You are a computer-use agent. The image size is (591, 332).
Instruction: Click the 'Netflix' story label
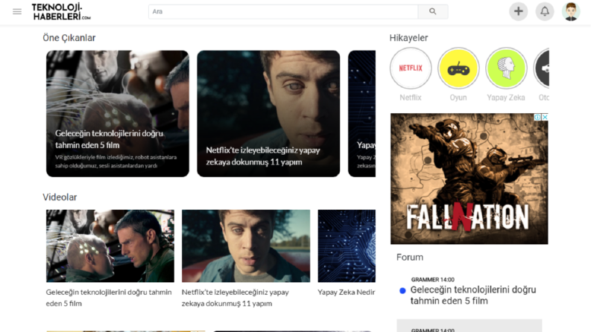pyautogui.click(x=411, y=98)
